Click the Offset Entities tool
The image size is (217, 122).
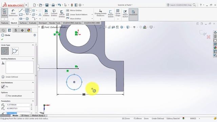62,14
